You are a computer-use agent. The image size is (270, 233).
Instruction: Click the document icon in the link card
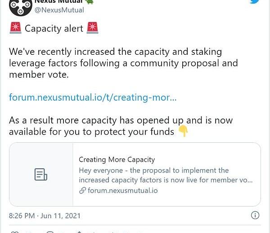click(x=41, y=175)
